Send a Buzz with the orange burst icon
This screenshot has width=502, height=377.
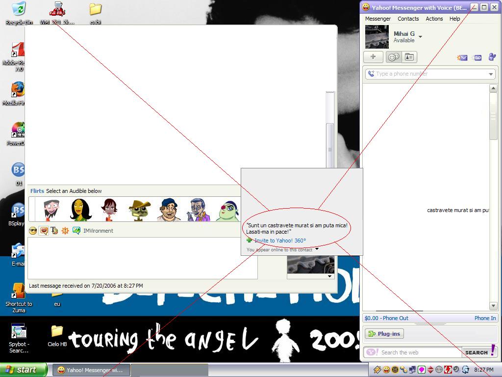click(65, 231)
